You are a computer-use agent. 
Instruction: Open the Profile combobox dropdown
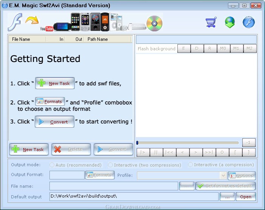pos(223,176)
